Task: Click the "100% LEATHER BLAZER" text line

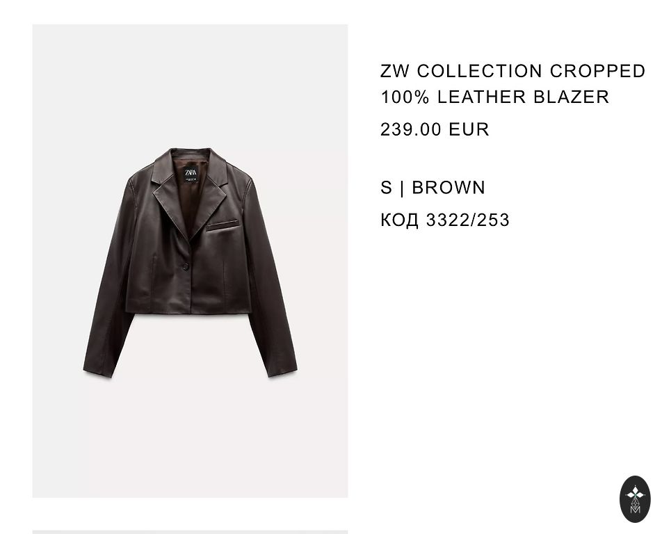Action: pyautogui.click(x=495, y=97)
